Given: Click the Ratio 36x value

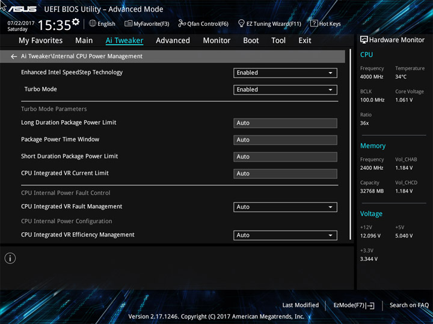Looking at the screenshot, I should coord(364,123).
